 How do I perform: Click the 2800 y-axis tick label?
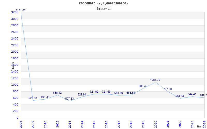click(15, 25)
